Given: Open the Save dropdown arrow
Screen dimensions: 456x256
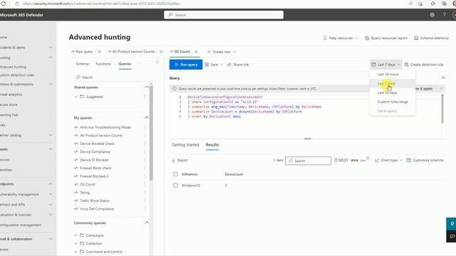Looking at the screenshot, I should pyautogui.click(x=222, y=65).
